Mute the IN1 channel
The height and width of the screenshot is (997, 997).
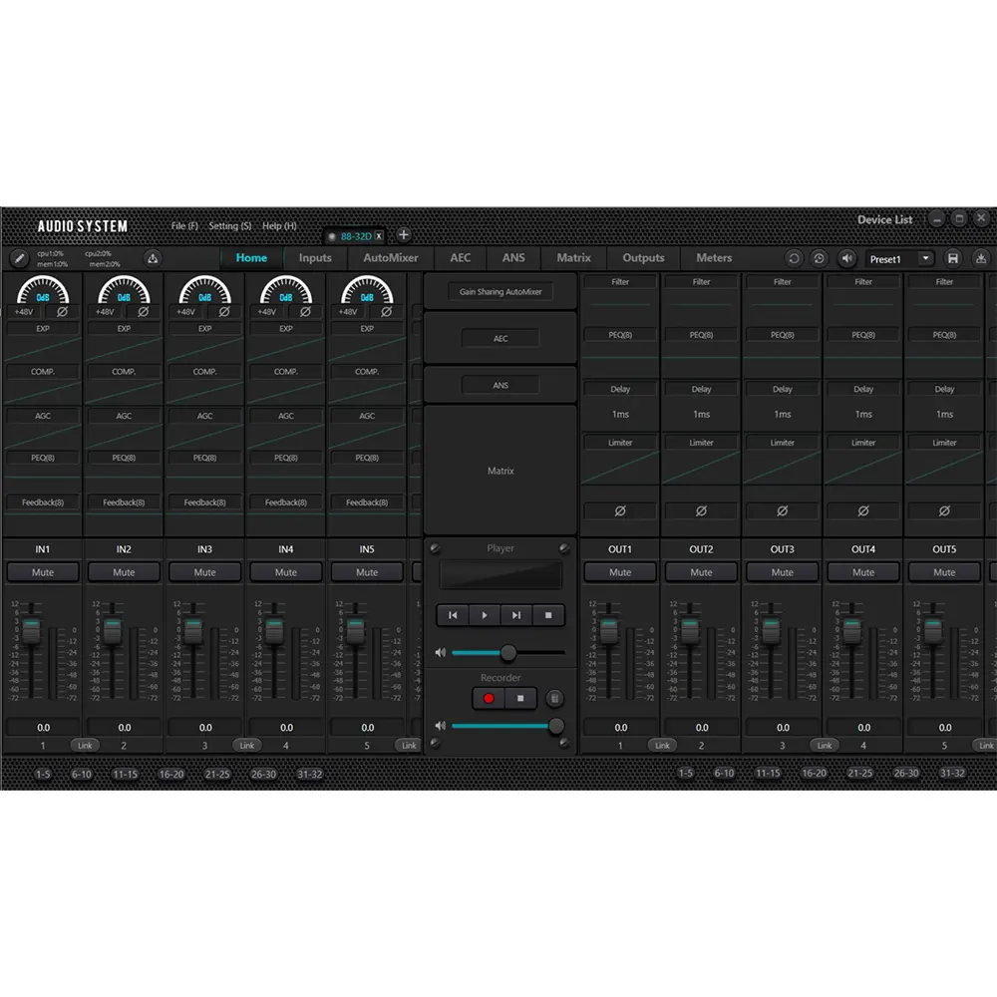43,572
